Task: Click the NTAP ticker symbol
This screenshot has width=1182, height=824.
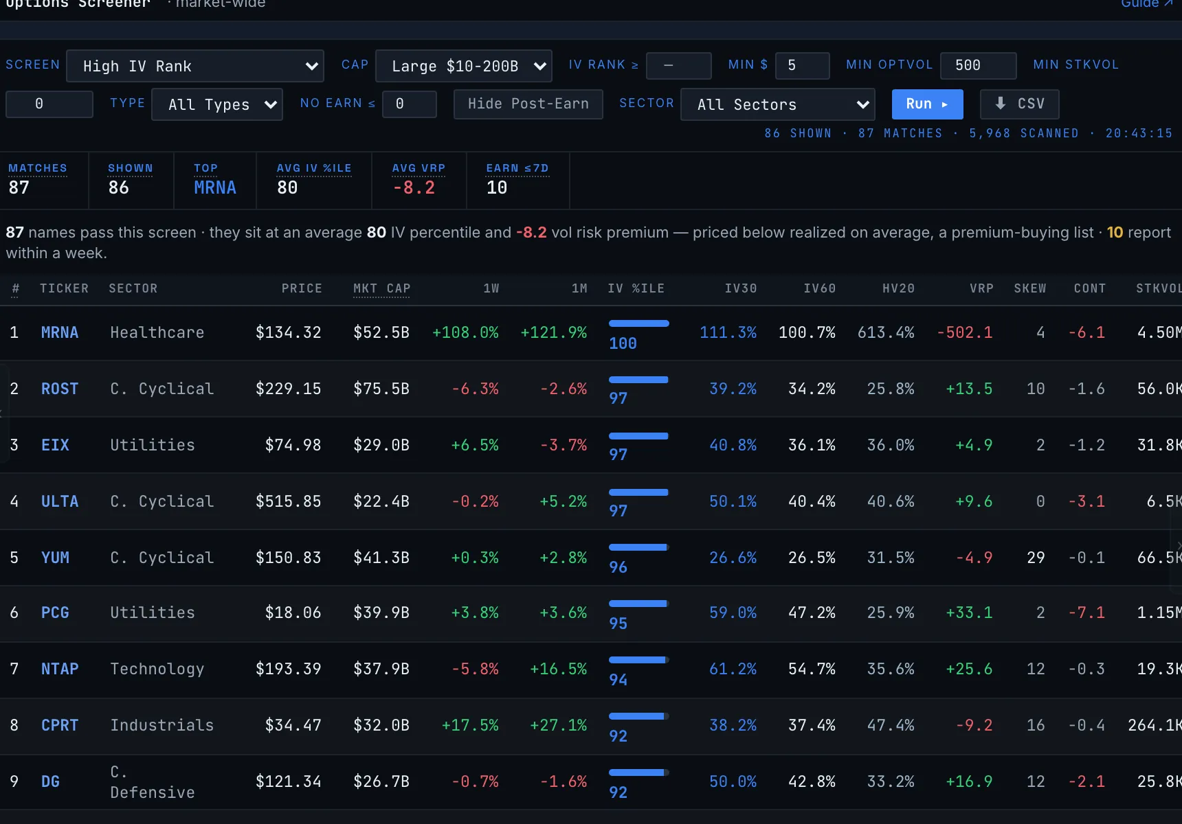Action: pos(60,669)
